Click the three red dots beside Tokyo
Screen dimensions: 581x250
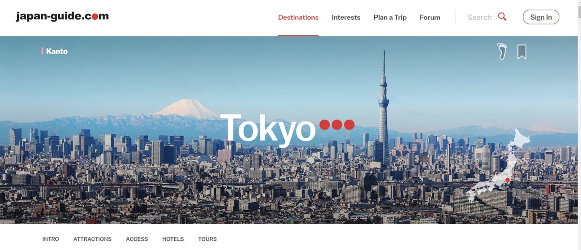coord(337,125)
